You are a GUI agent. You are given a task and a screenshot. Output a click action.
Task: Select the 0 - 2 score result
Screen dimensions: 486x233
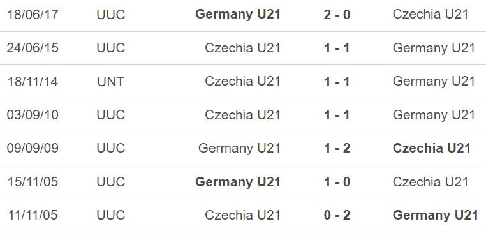337,215
